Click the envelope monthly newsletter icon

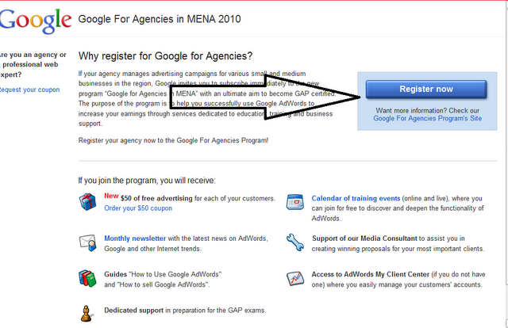87,242
